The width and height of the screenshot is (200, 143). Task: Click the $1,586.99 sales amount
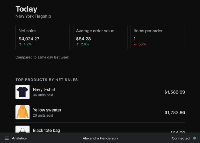pyautogui.click(x=175, y=92)
